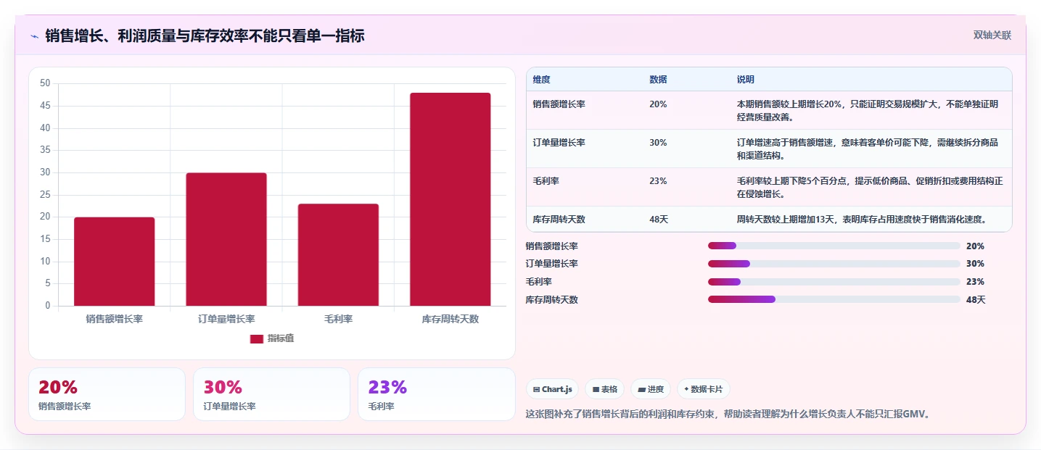The width and height of the screenshot is (1041, 450).
Task: Click the 数据 table column header
Action: point(658,80)
